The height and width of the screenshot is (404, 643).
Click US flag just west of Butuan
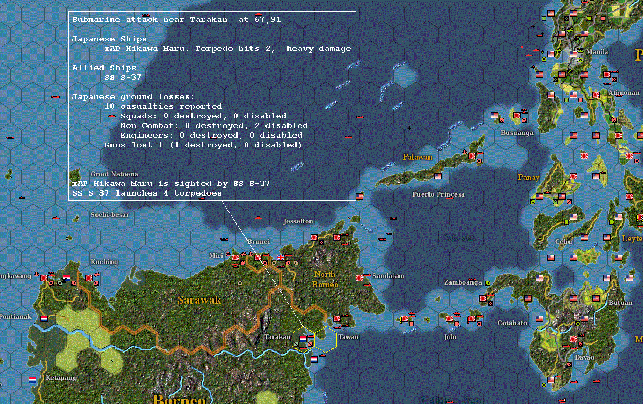[595, 298]
